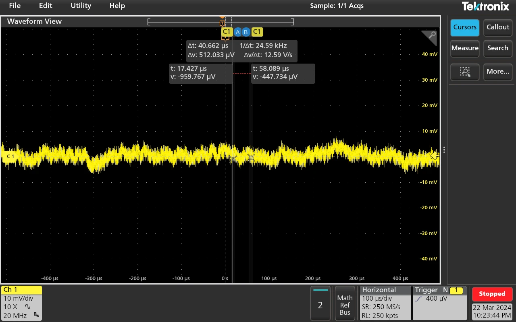The width and height of the screenshot is (516, 322).
Task: Open the Utility menu
Action: [x=81, y=6]
